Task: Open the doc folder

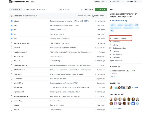Action: pyautogui.click(x=15, y=30)
